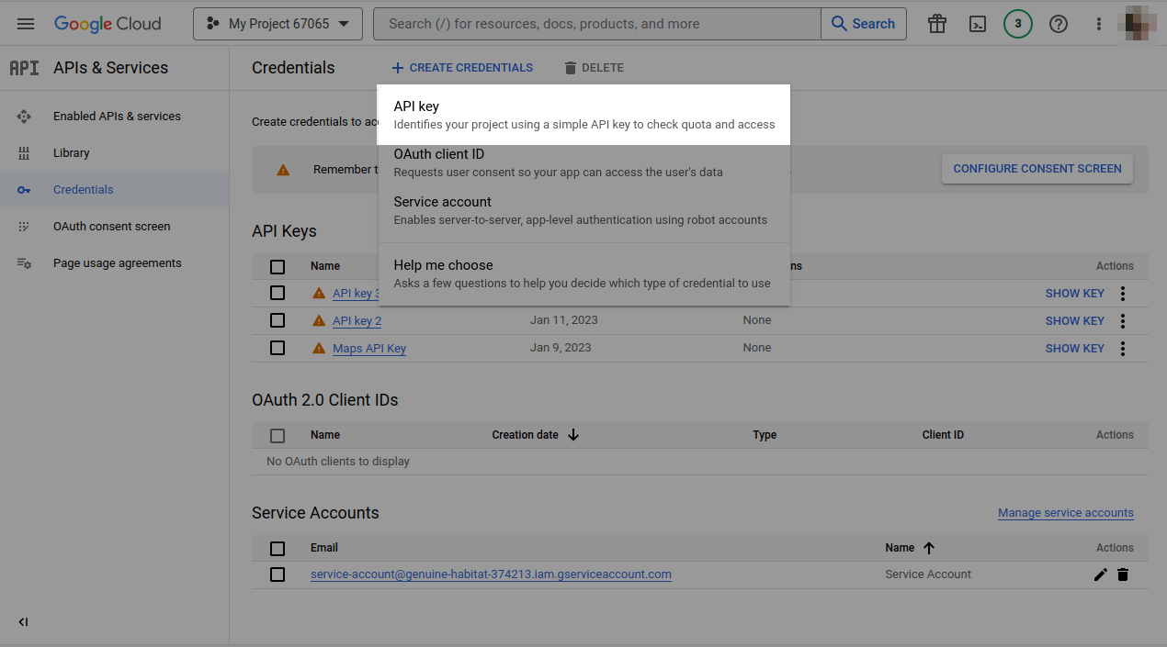
Task: Open the main navigation hamburger menu
Action: 26,24
